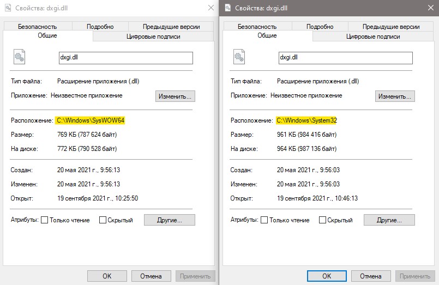Click the path 'C:\Windows\SysWOW64'
Screen dimensions: 439x285
(x=90, y=120)
